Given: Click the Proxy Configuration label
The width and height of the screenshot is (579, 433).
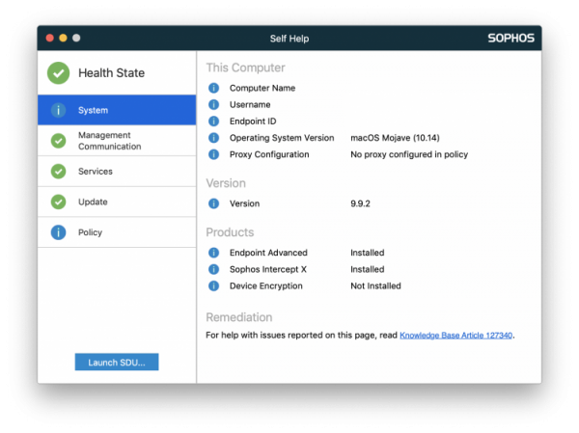Looking at the screenshot, I should click(269, 154).
